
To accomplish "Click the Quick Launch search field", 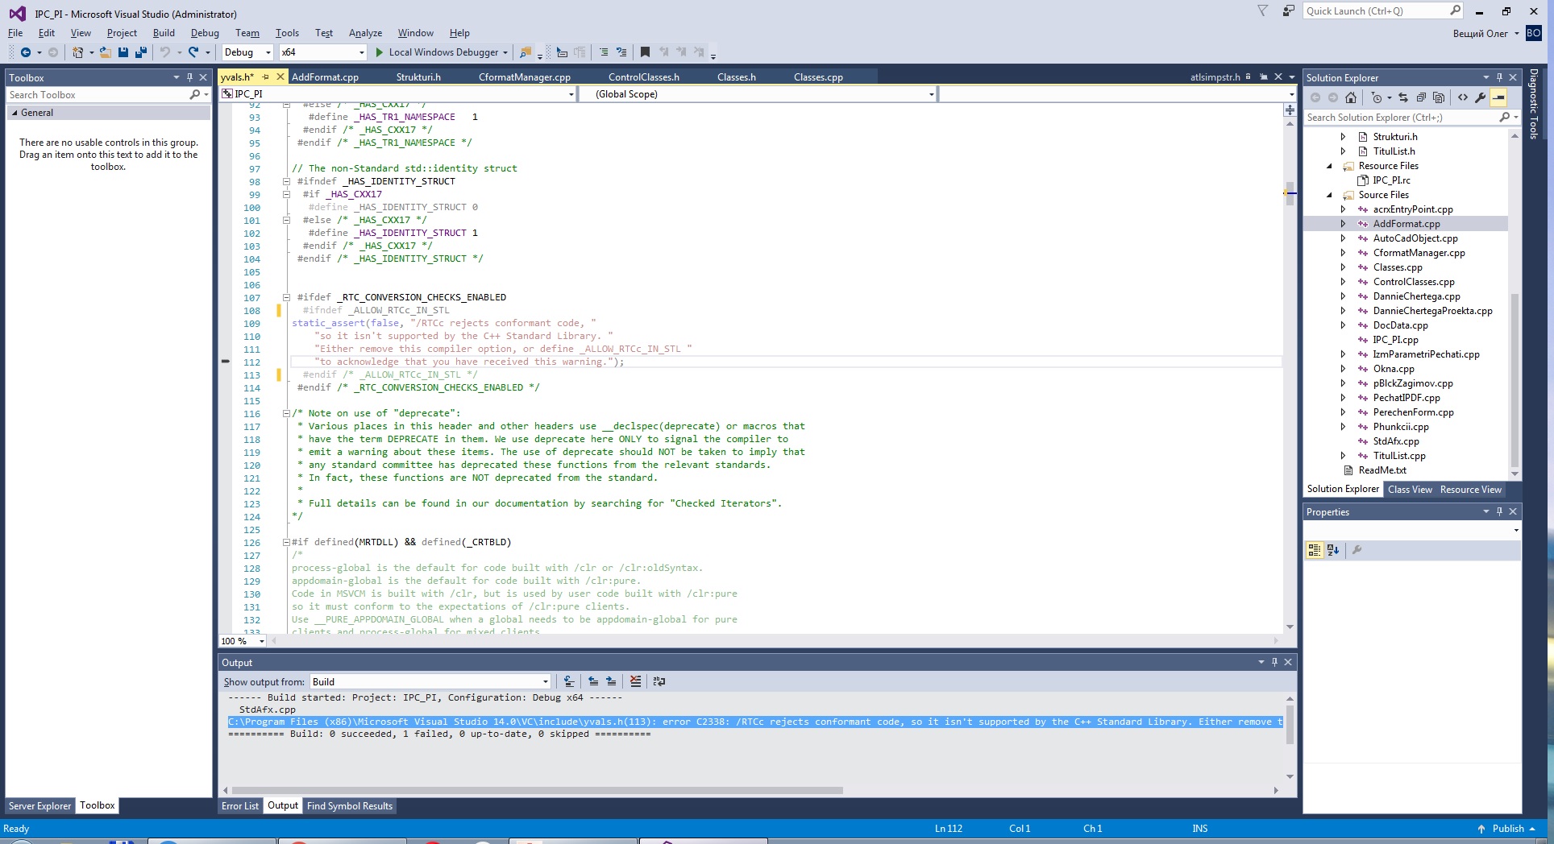I will [x=1382, y=11].
